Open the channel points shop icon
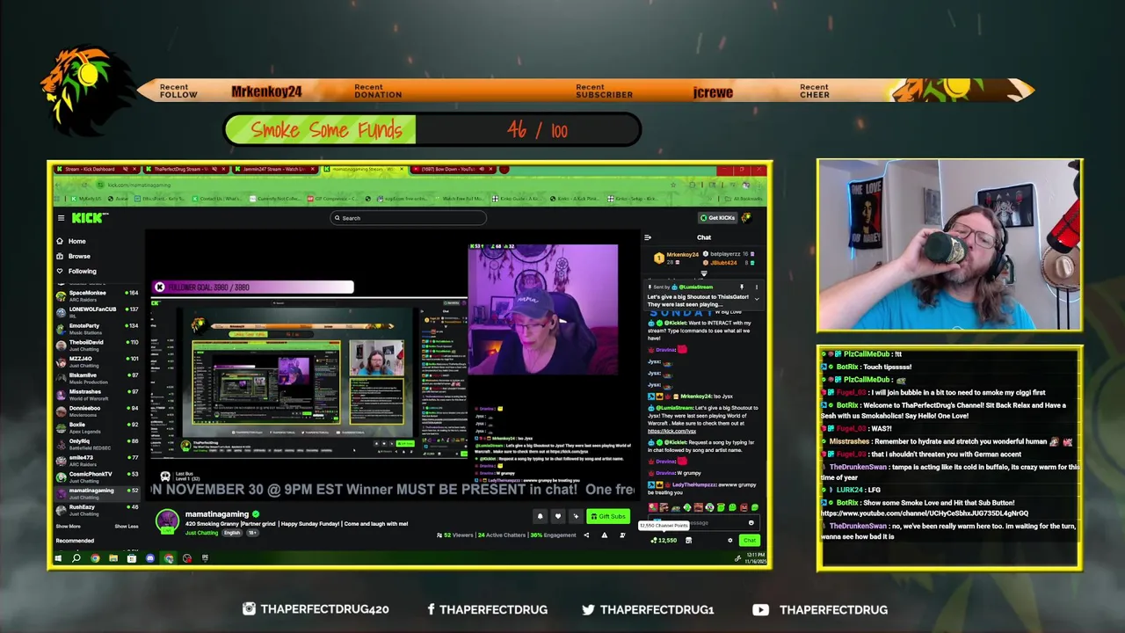The image size is (1125, 633). tap(688, 540)
